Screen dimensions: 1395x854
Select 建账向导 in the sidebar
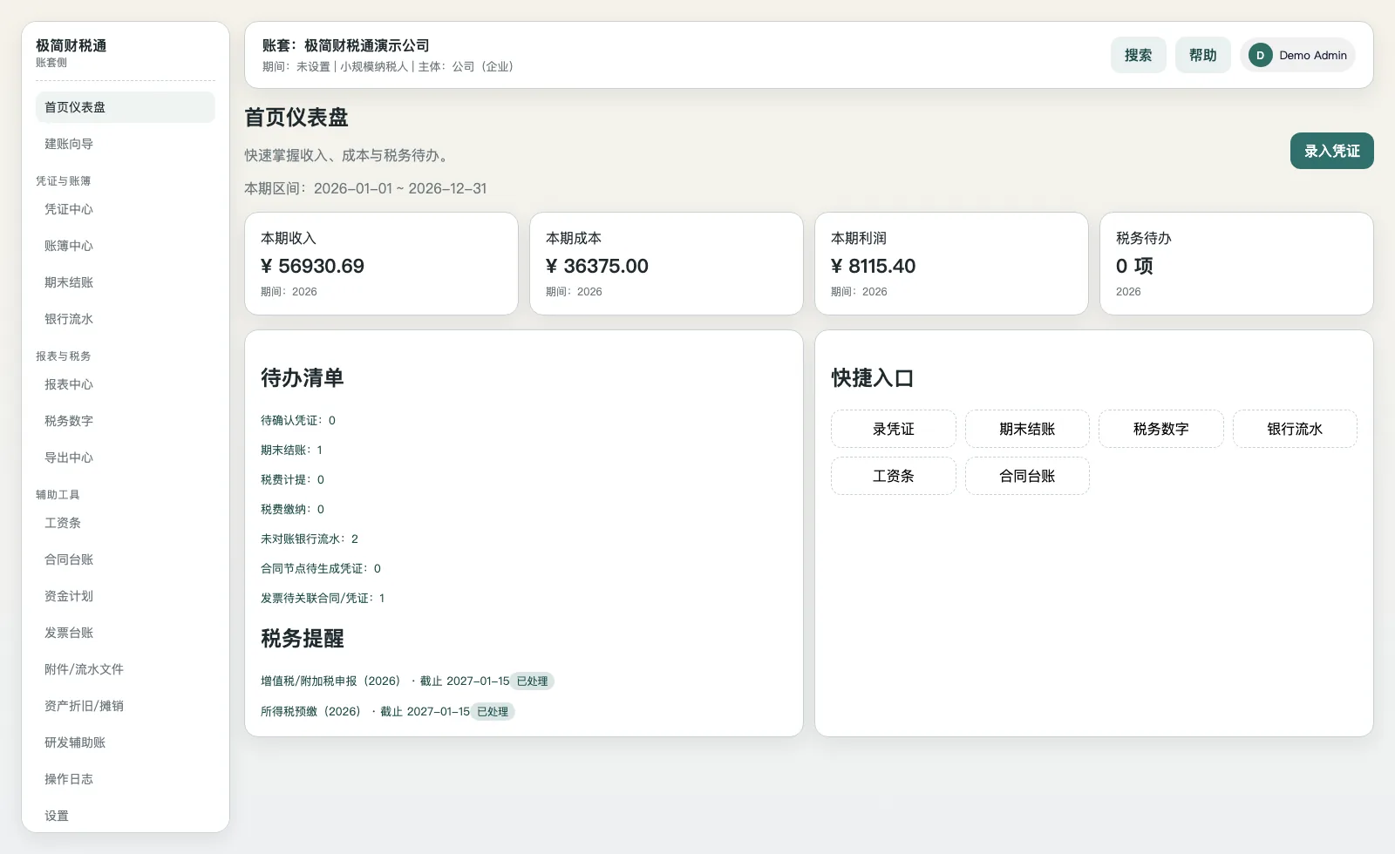69,144
